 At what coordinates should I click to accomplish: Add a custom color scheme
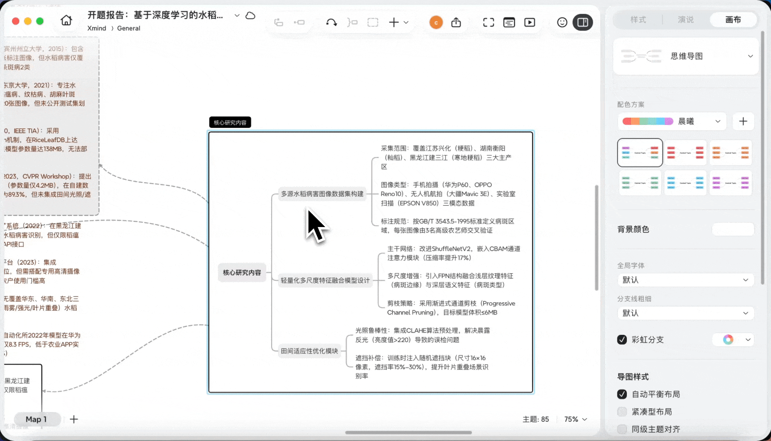point(743,121)
